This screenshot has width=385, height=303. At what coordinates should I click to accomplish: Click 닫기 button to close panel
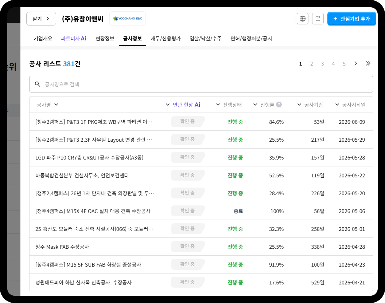pyautogui.click(x=41, y=19)
